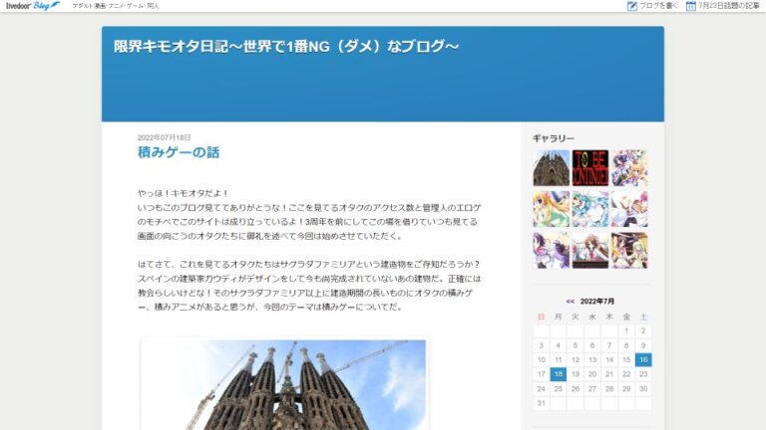The image size is (766, 430).
Task: Open the bottom-left gallery thumbnail
Action: [551, 250]
